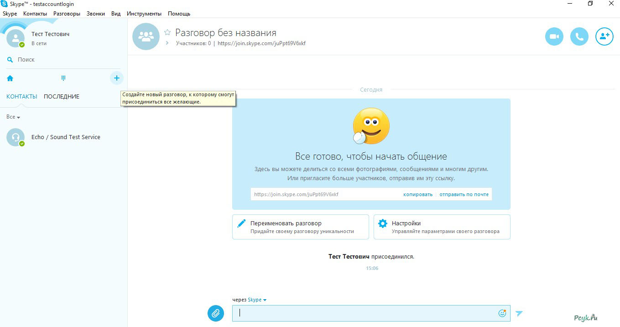The height and width of the screenshot is (327, 620).
Task: Mark the conversation as favorite with the star
Action: (x=167, y=33)
